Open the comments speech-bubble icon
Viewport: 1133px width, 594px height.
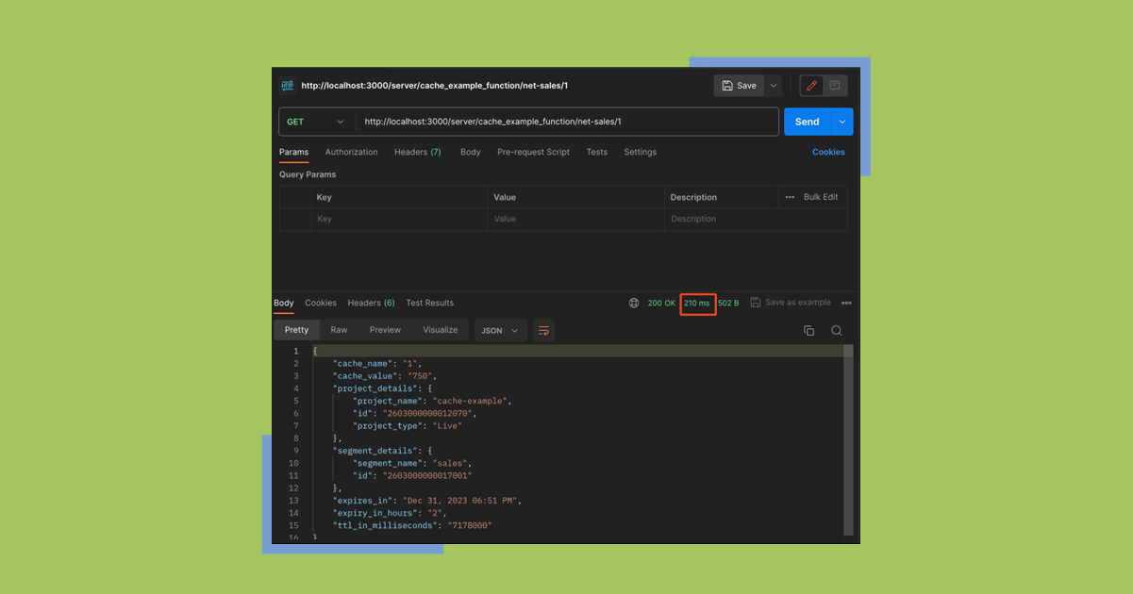click(835, 86)
